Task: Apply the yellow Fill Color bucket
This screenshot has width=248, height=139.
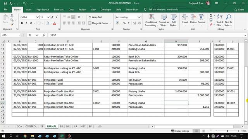Action: point(48,23)
